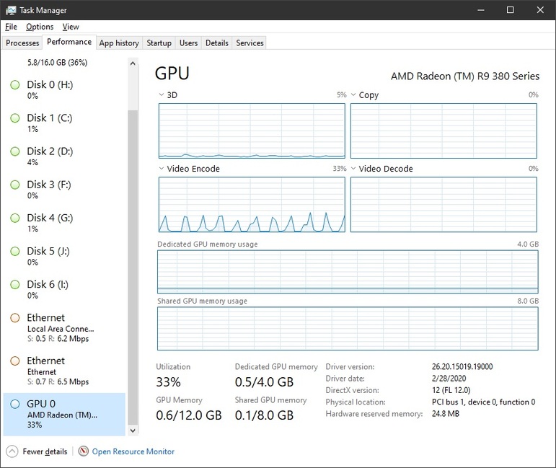Click the Resource Monitor gauge icon
Screen dimensions: 556x468
point(84,451)
